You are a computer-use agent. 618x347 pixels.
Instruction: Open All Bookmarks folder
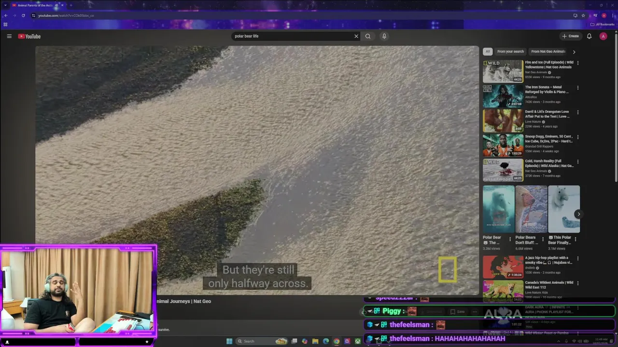tap(603, 24)
